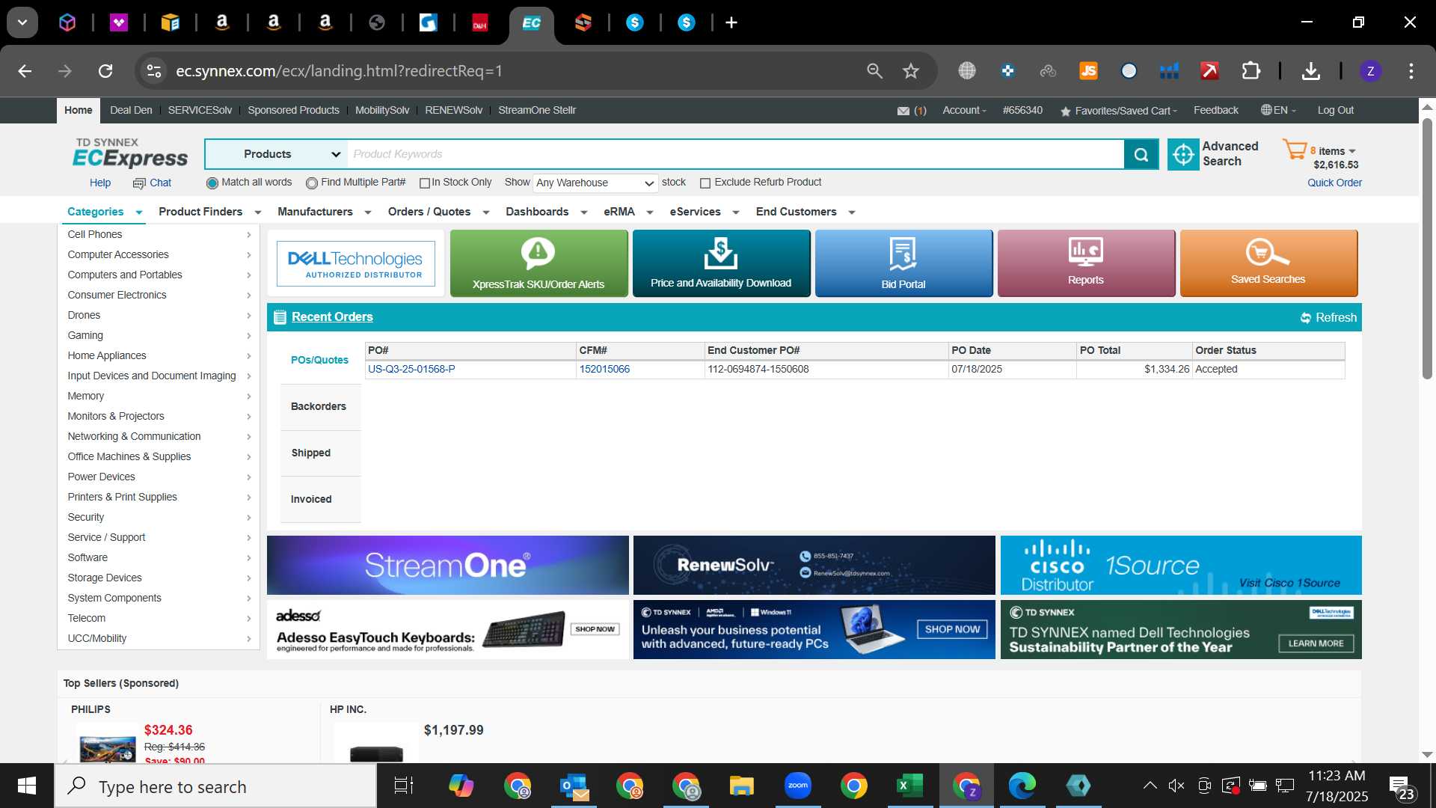Open the Products search type dropdown
Image resolution: width=1436 pixels, height=808 pixels.
[277, 154]
